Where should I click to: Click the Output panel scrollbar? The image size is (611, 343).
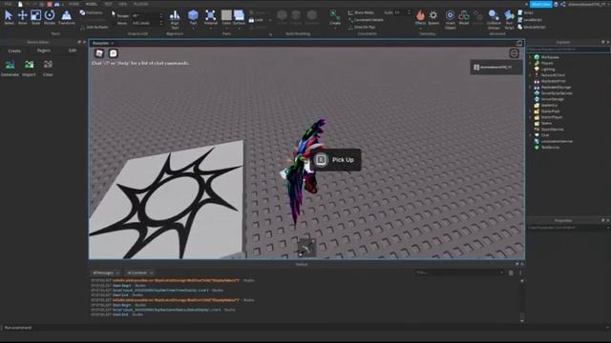(522, 300)
